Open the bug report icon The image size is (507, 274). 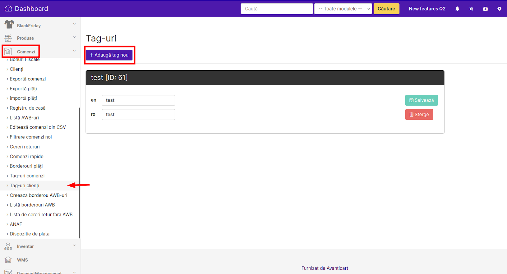point(471,9)
